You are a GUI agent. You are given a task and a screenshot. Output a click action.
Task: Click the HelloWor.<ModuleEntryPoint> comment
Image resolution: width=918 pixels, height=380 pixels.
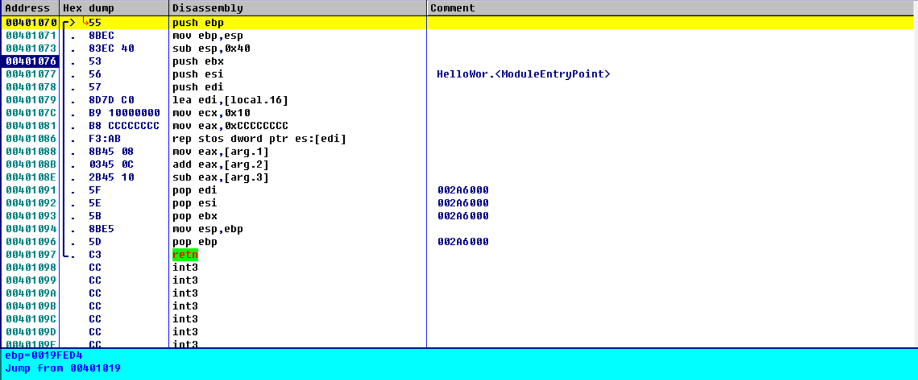(x=523, y=74)
